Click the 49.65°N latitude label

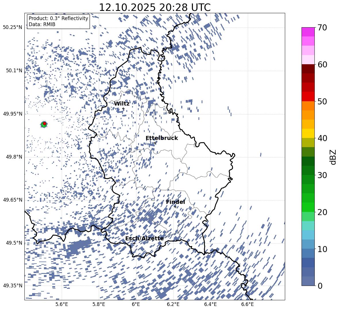coord(13,200)
